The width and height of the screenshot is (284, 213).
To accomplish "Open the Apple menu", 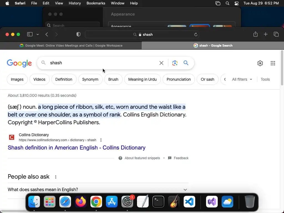I will click(7, 3).
